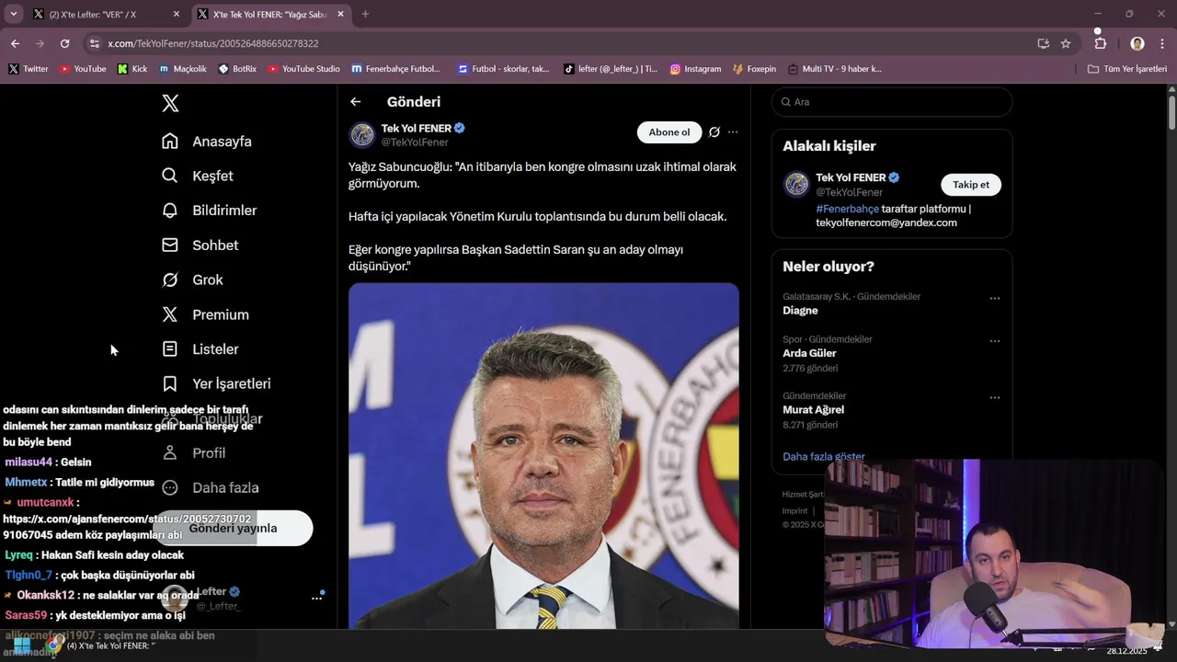
Task: Go back with the Gönderi arrow
Action: tap(356, 102)
